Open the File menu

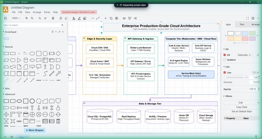coord(14,12)
